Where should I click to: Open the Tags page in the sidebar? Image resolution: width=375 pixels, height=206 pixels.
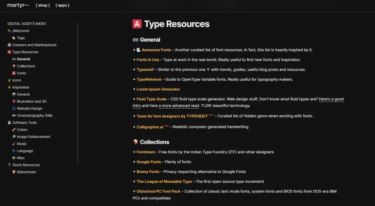click(21, 38)
